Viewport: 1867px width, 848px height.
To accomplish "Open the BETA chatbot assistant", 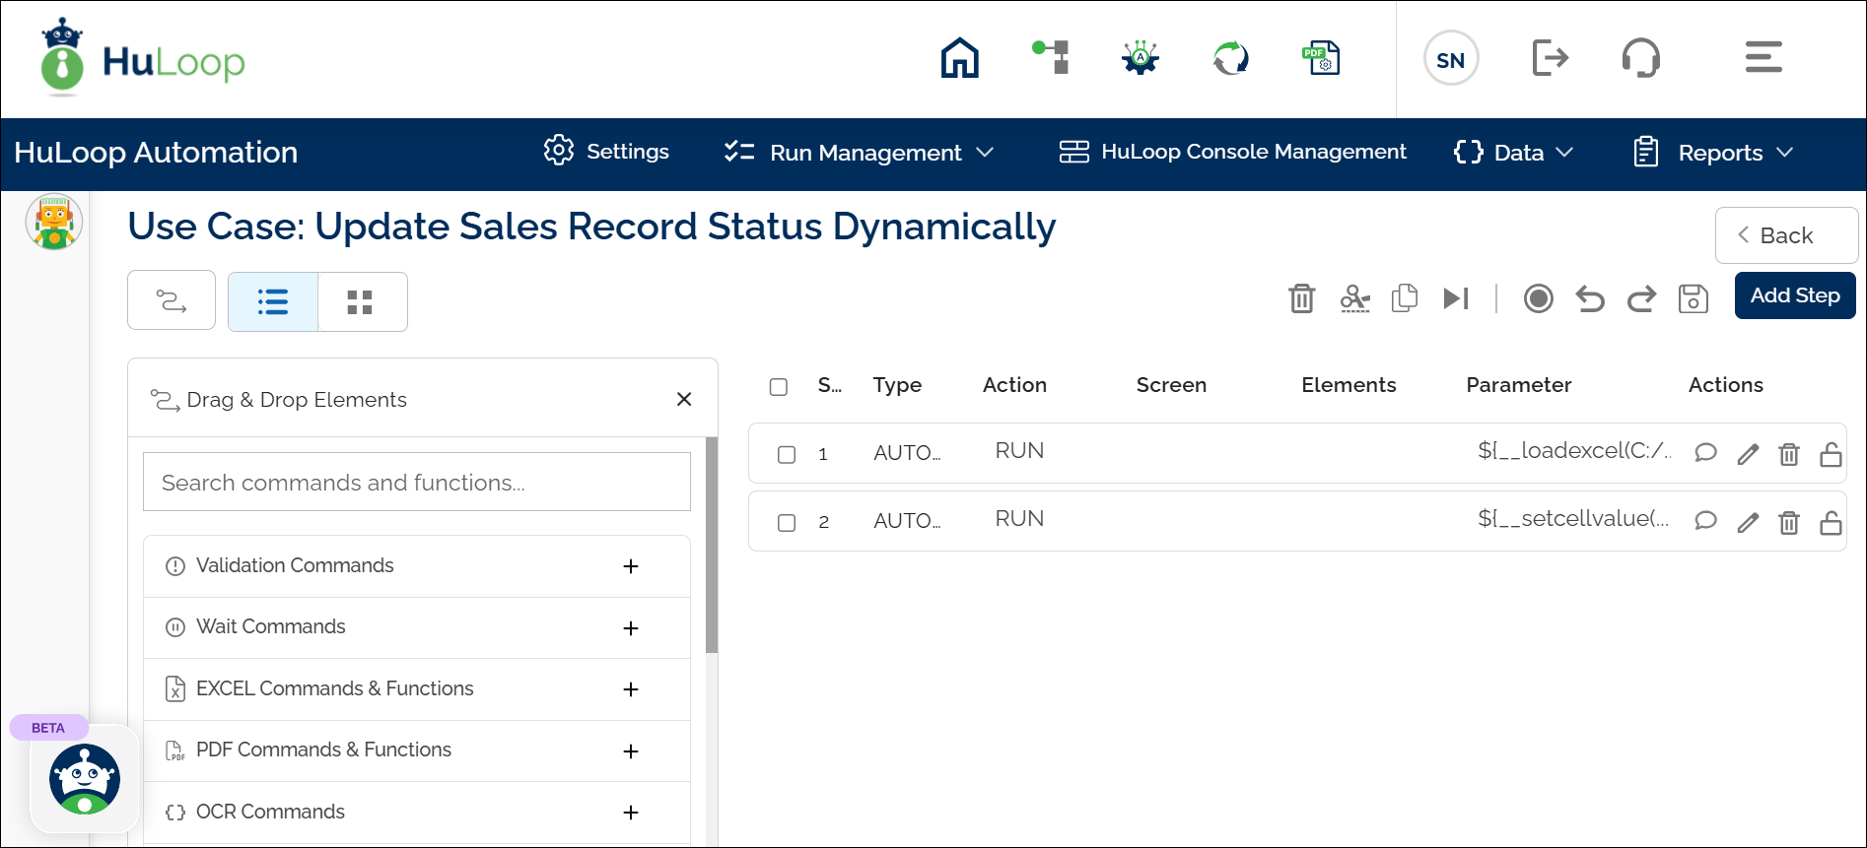I will coord(85,779).
